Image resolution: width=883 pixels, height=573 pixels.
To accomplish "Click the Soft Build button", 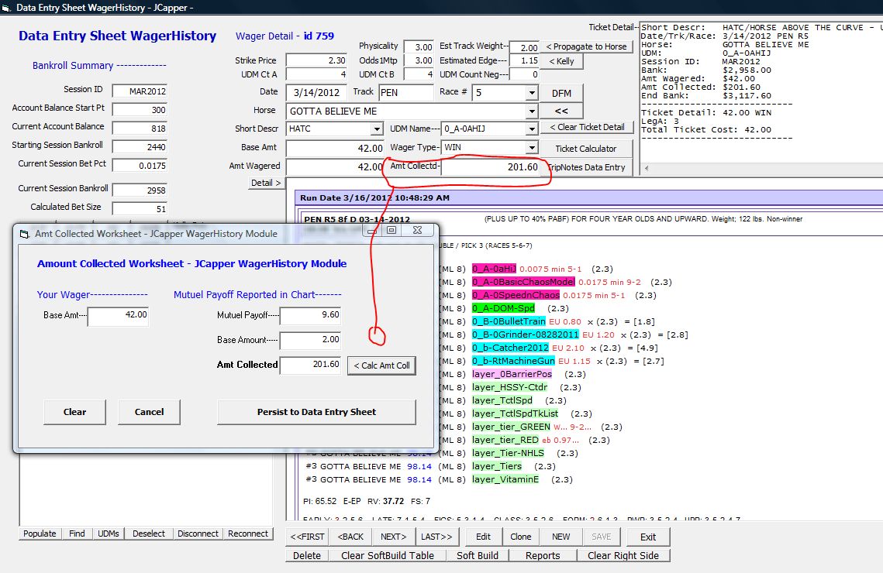I will (478, 555).
